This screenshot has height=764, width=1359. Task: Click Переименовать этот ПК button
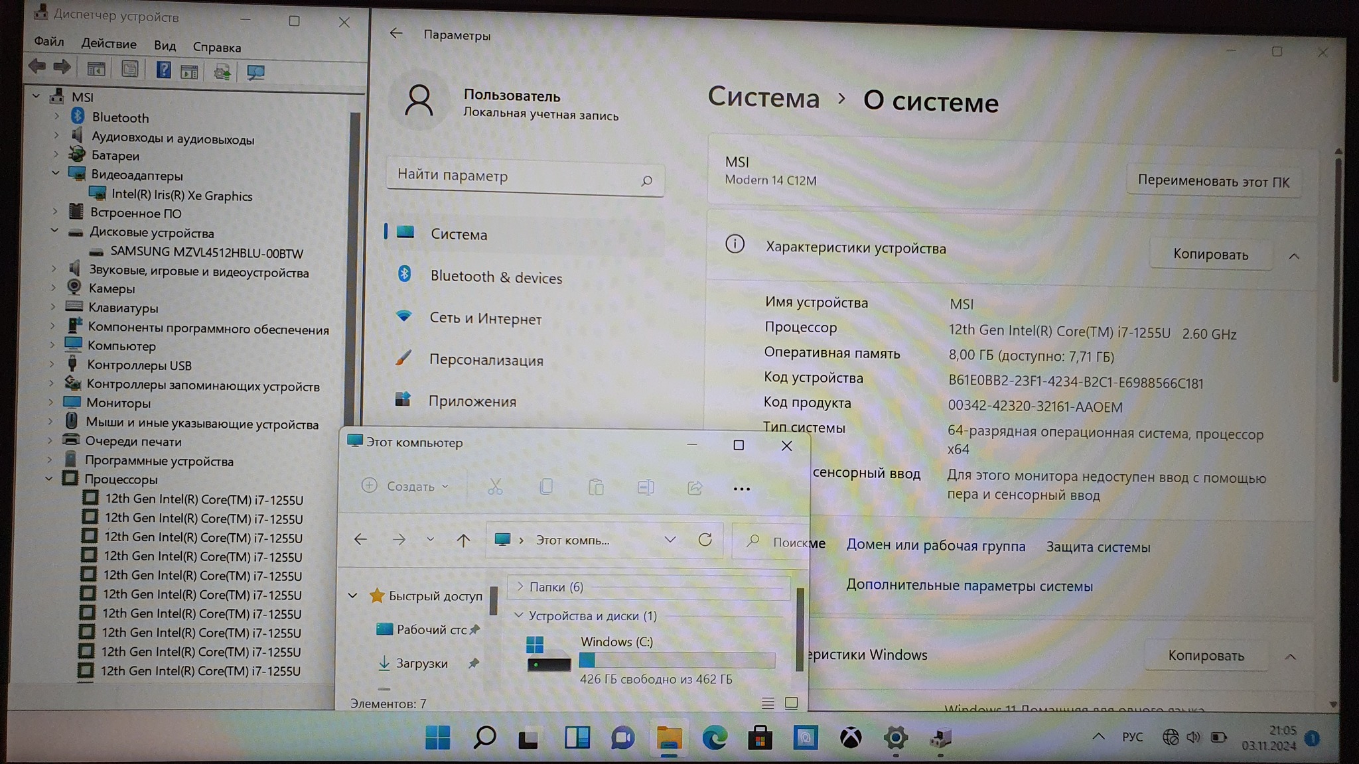(x=1213, y=182)
